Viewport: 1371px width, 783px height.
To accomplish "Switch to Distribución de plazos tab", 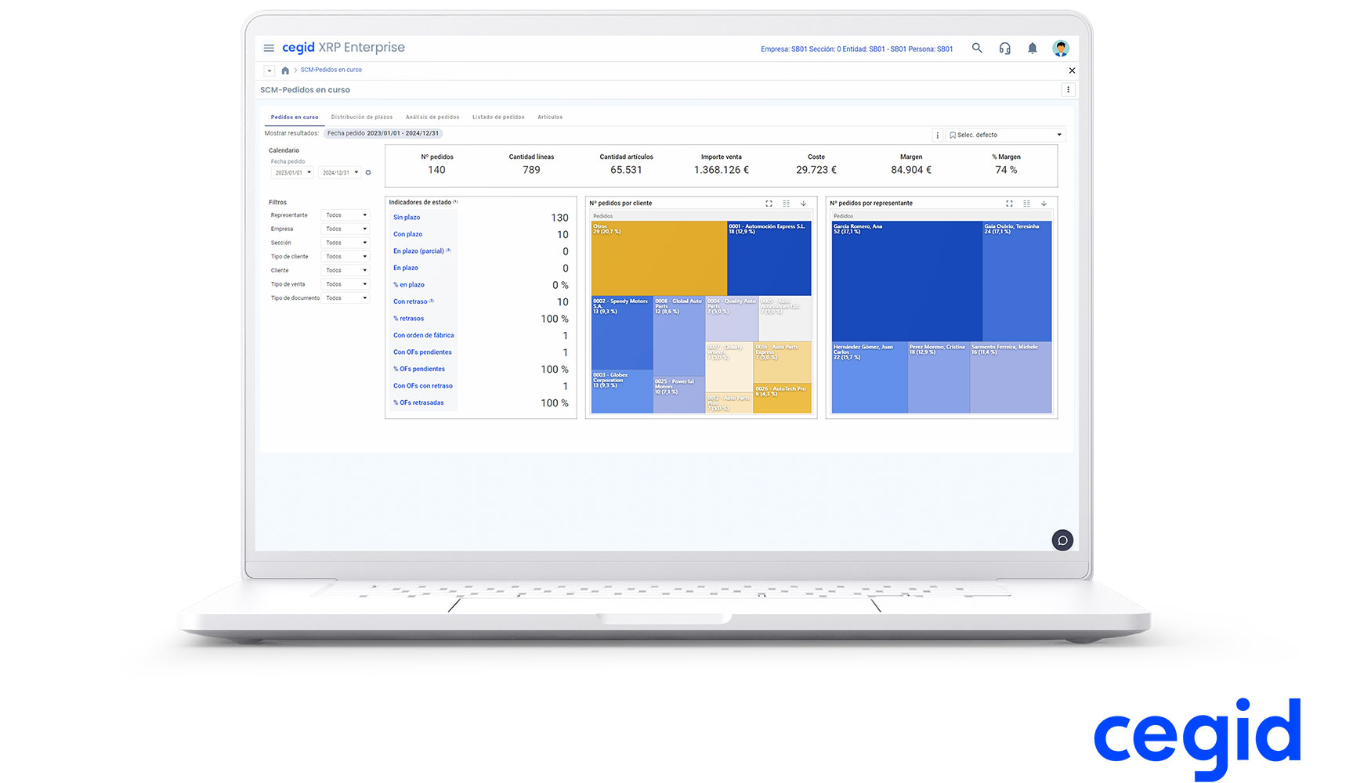I will (362, 117).
